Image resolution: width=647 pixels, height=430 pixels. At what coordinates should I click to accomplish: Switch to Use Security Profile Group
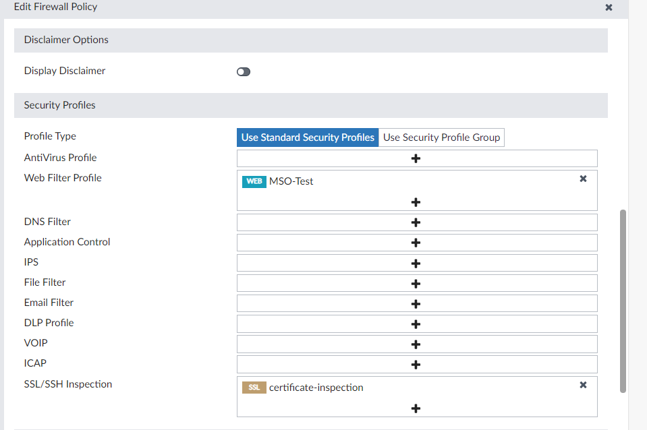tap(441, 137)
